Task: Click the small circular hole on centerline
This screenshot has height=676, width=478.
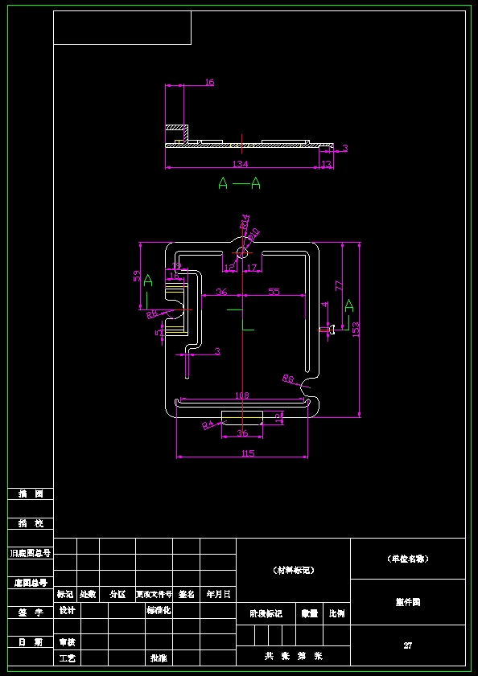Action: tap(243, 252)
